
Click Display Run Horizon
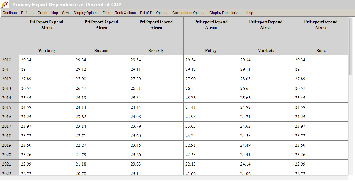click(x=225, y=13)
